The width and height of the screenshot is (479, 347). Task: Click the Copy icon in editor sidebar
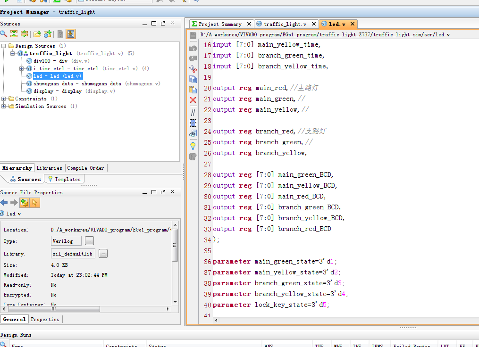193,79
